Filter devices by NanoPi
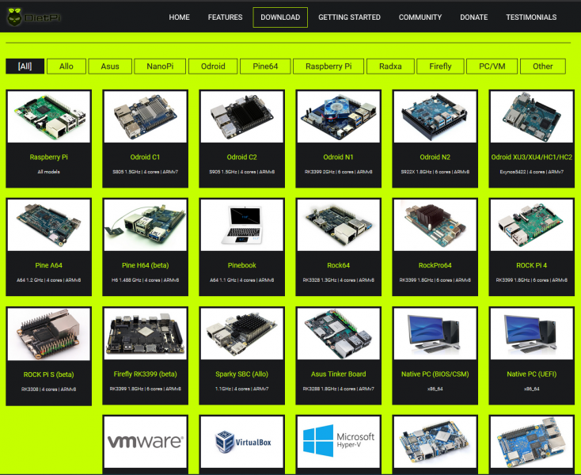This screenshot has height=475, width=581. [x=160, y=66]
